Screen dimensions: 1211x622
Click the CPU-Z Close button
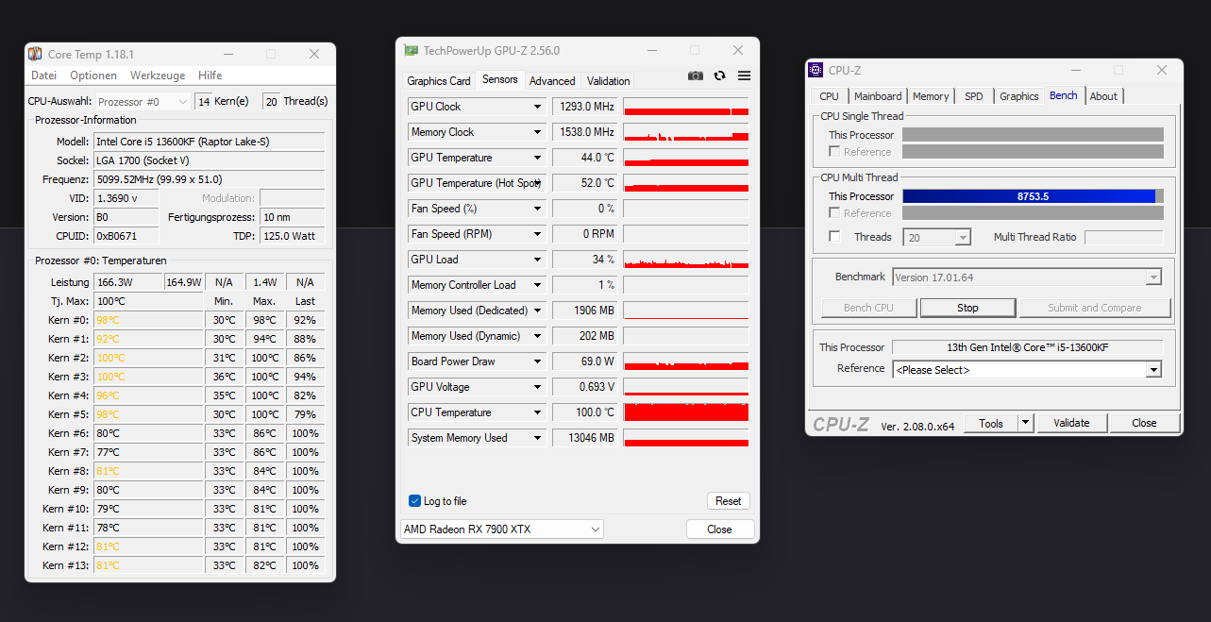pos(1144,423)
